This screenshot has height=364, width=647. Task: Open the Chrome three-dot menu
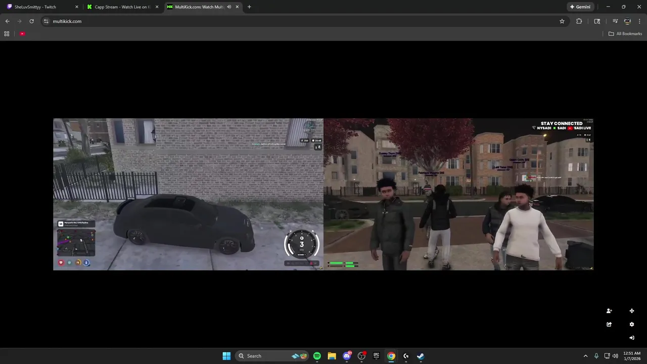[x=639, y=21]
